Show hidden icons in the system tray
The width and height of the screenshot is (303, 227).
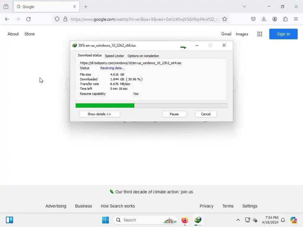[x=238, y=220]
